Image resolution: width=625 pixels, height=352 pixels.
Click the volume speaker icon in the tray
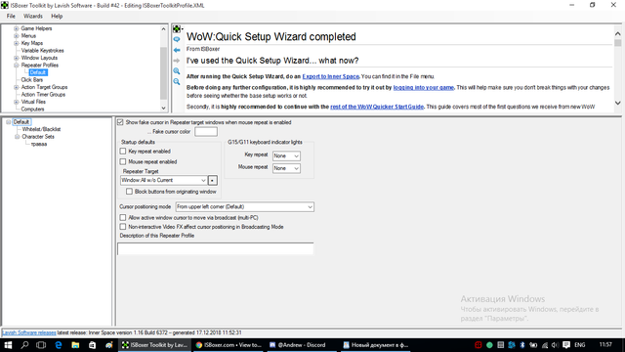(555, 345)
